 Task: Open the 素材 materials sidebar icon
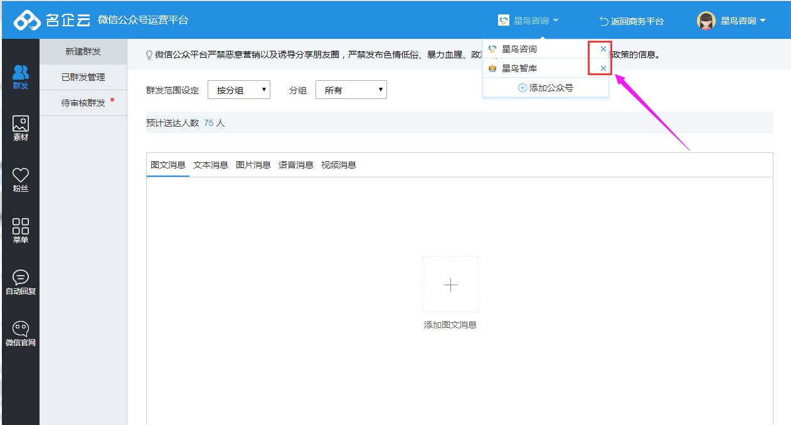20,128
